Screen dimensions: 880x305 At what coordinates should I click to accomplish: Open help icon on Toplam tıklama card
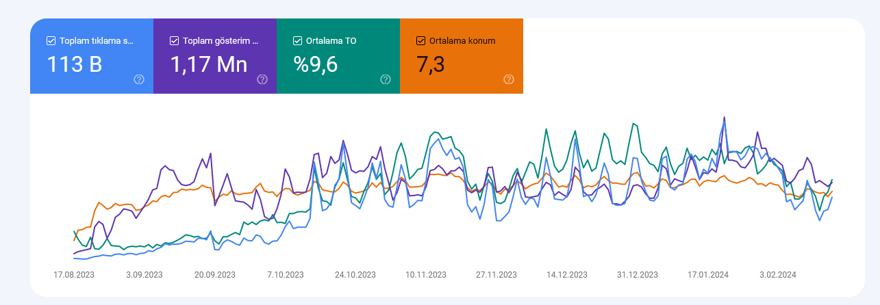click(x=139, y=79)
